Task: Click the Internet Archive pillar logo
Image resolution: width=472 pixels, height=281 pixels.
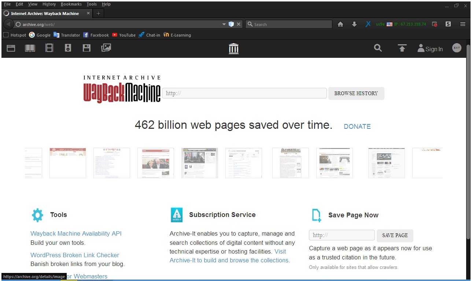Action: 234,48
